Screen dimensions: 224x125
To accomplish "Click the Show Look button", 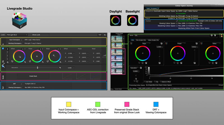I will tap(36, 35).
